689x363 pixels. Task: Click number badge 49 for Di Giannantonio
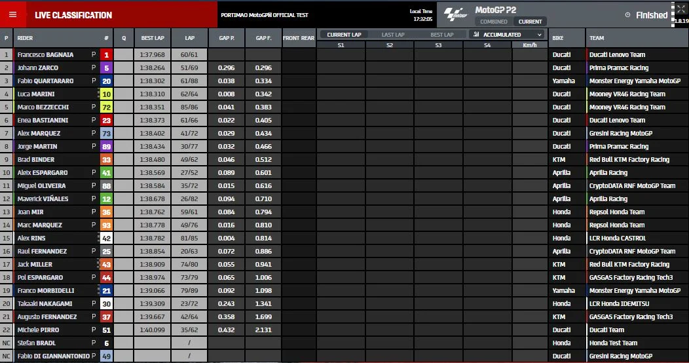[x=106, y=356]
